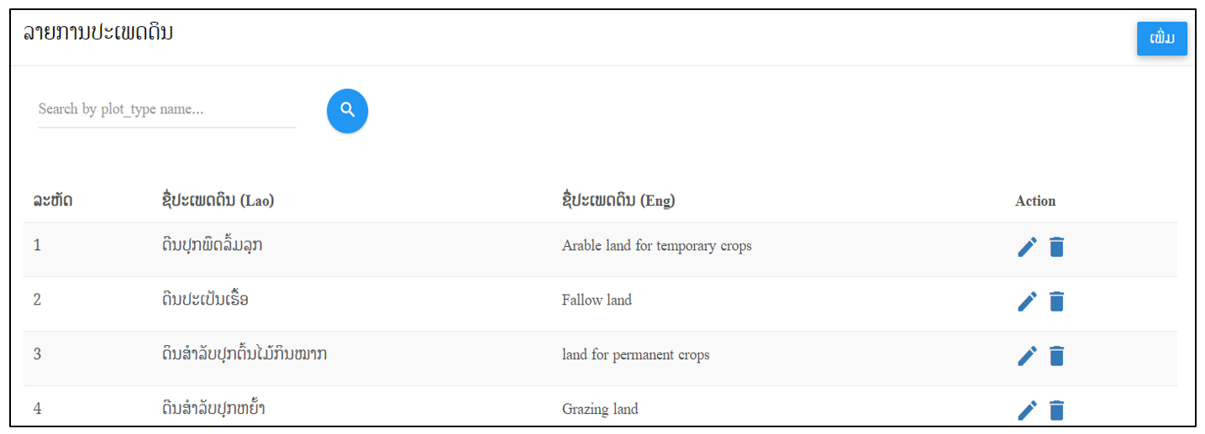
Task: Click the row ID number 3 cell
Action: [x=37, y=354]
